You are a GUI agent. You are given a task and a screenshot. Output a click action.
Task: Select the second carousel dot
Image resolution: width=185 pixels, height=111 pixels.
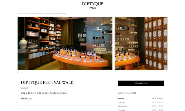[x=21, y=73]
